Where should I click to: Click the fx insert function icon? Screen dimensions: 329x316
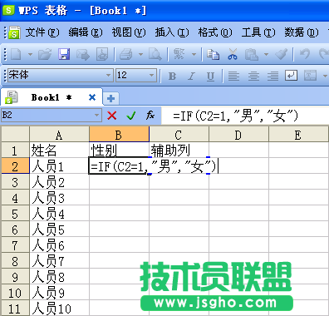pos(150,115)
